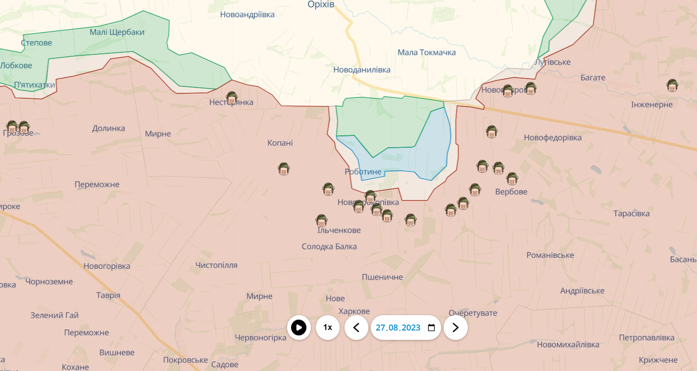Click the Оріхів town label
This screenshot has width=697, height=371.
[x=321, y=4]
